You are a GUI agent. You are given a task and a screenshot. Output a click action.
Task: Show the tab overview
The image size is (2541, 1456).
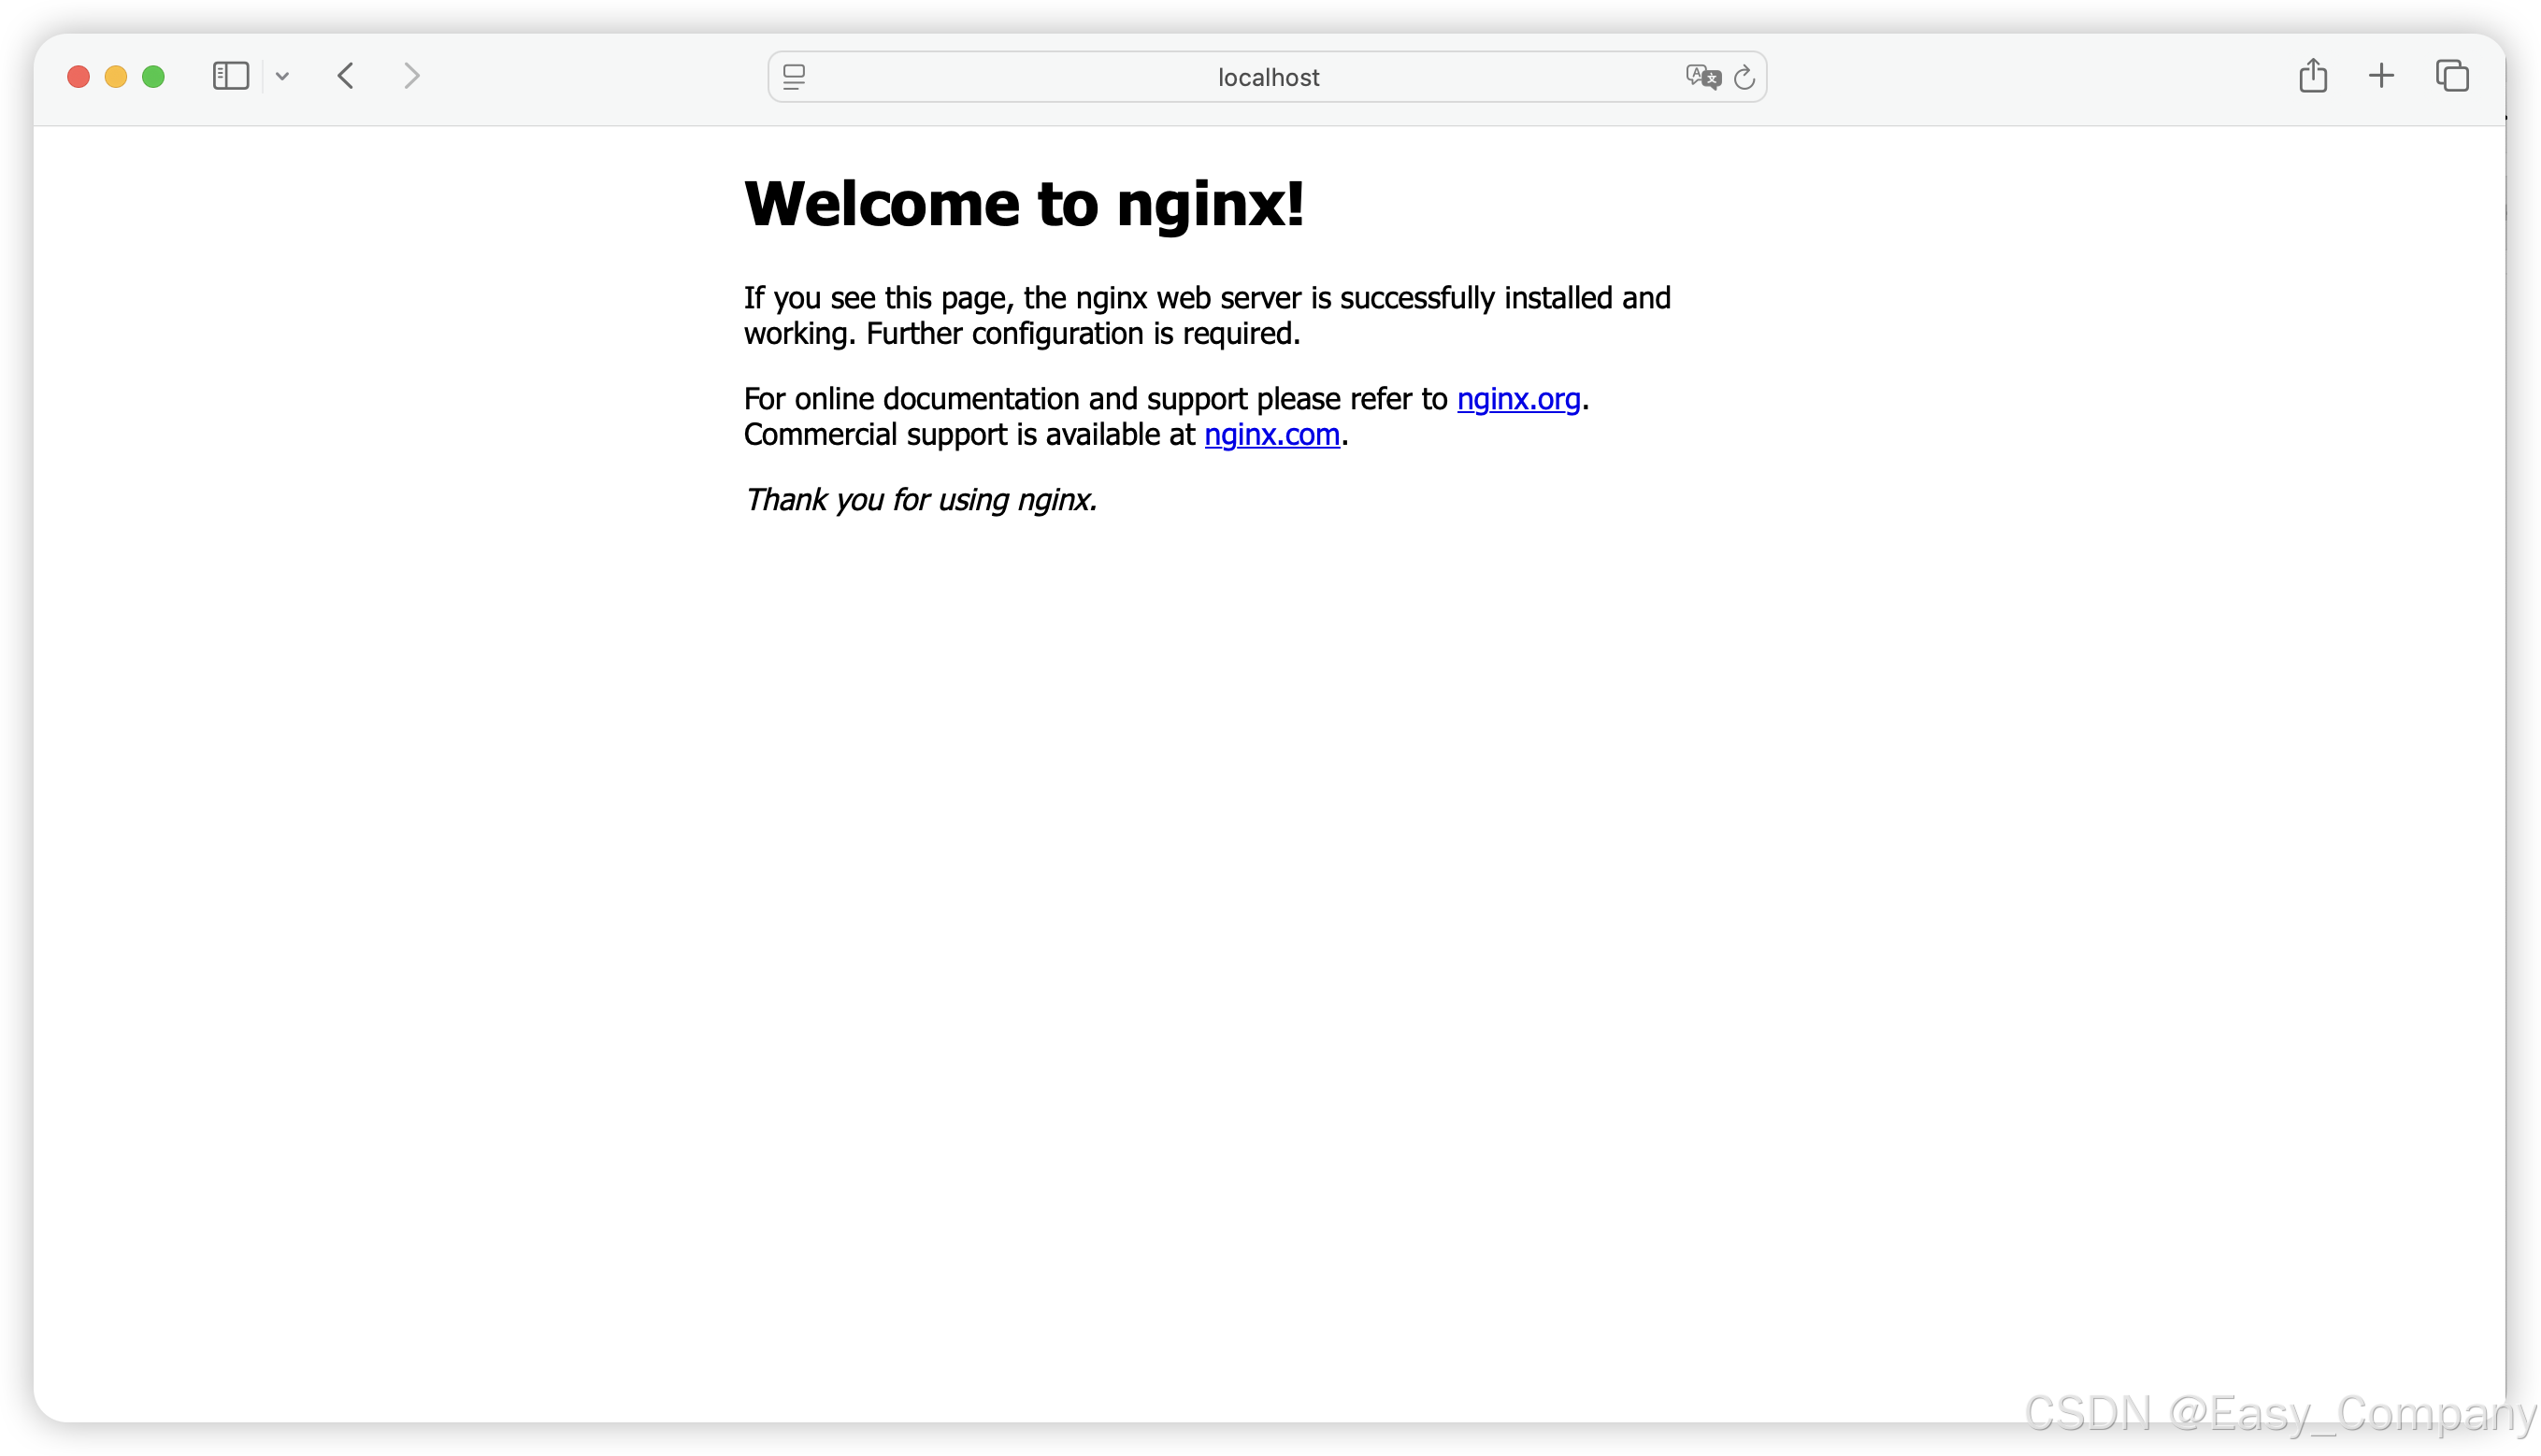(x=2452, y=76)
